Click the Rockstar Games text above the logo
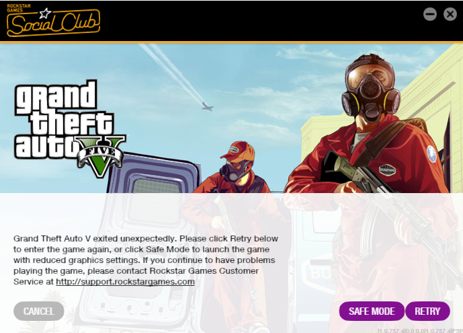Image resolution: width=463 pixels, height=333 pixels. pos(19,8)
